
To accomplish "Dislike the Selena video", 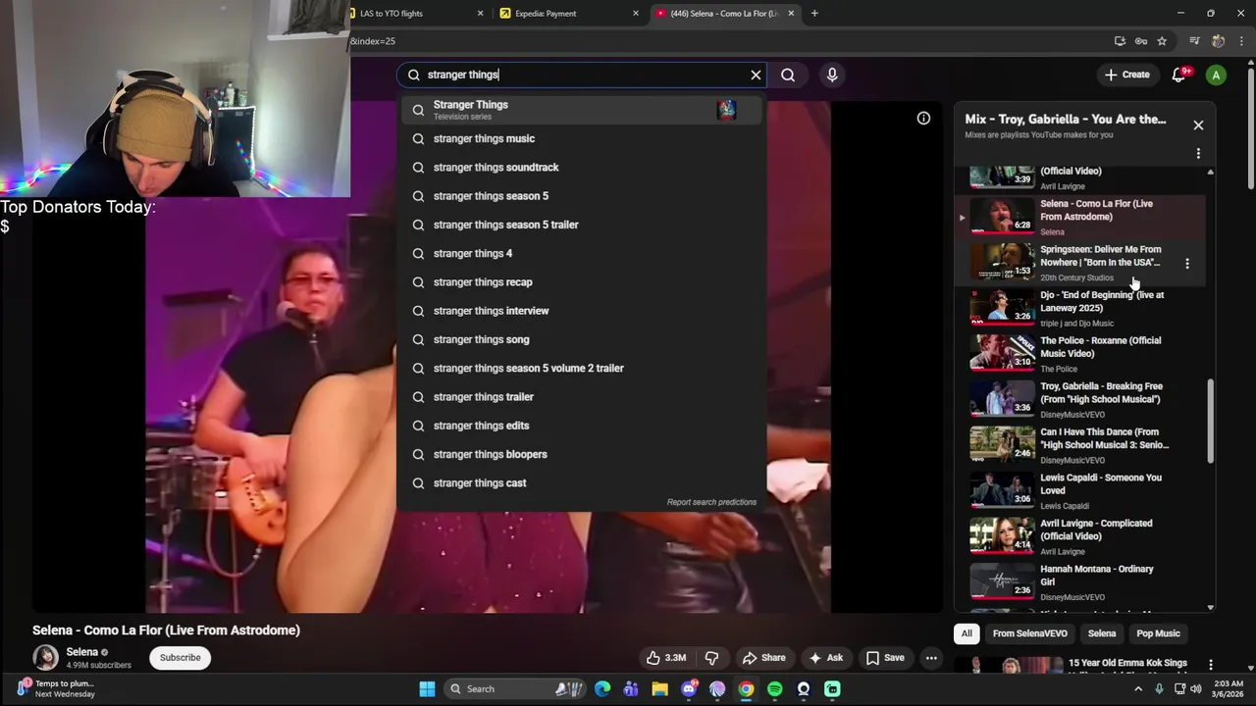I will coord(711,658).
